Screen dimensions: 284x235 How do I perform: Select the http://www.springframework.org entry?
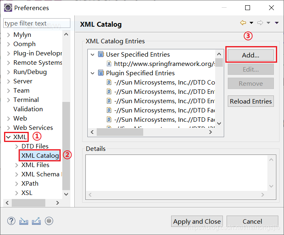(x=165, y=64)
